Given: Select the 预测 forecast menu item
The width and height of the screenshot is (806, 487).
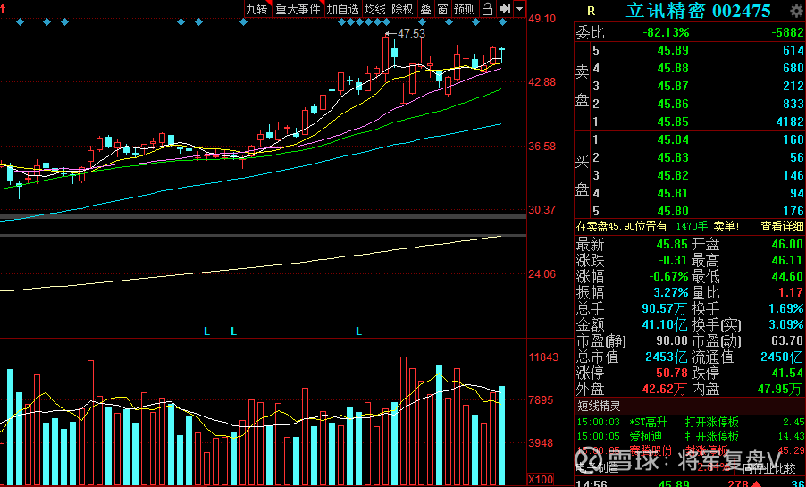Looking at the screenshot, I should click(465, 9).
